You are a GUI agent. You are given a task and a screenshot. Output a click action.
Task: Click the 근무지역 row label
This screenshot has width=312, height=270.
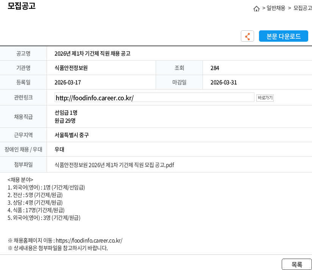[23, 135]
